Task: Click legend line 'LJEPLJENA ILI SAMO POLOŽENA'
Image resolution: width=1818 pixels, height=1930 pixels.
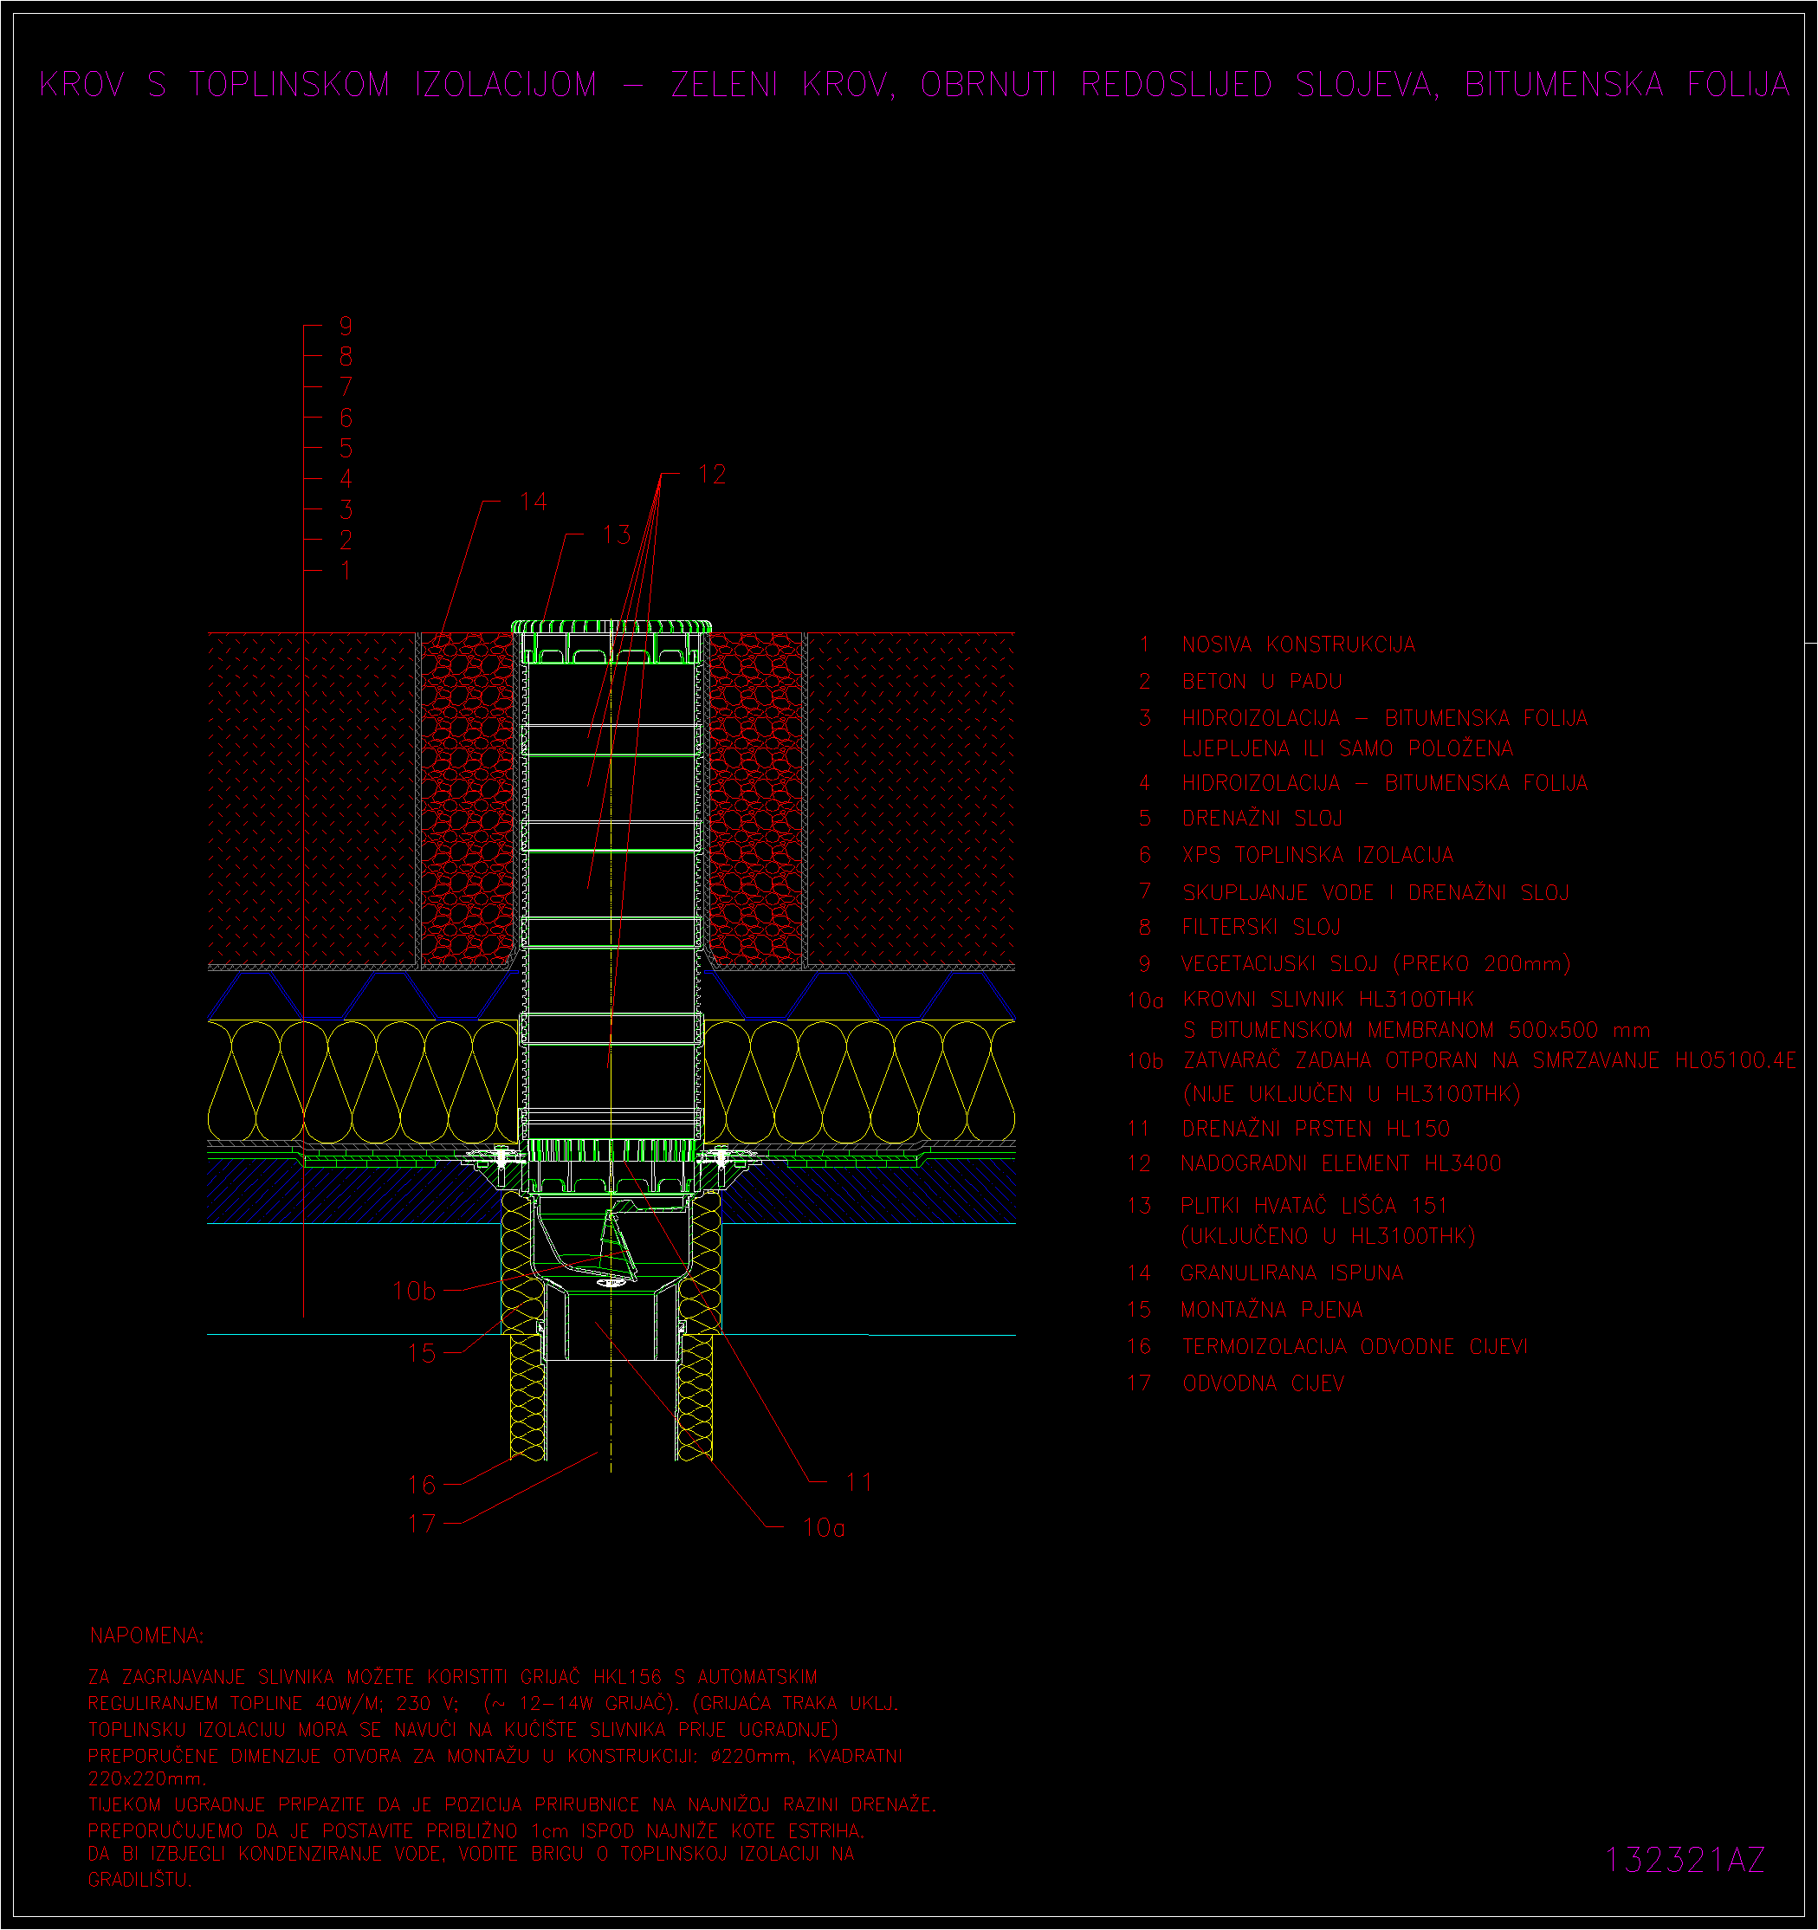Action: coord(1347,748)
